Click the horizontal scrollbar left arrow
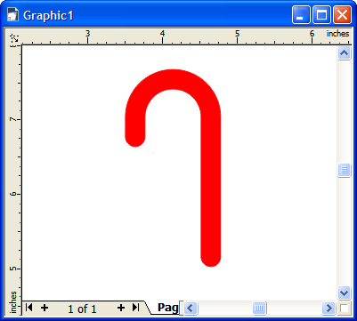This screenshot has width=357, height=321. (x=191, y=309)
